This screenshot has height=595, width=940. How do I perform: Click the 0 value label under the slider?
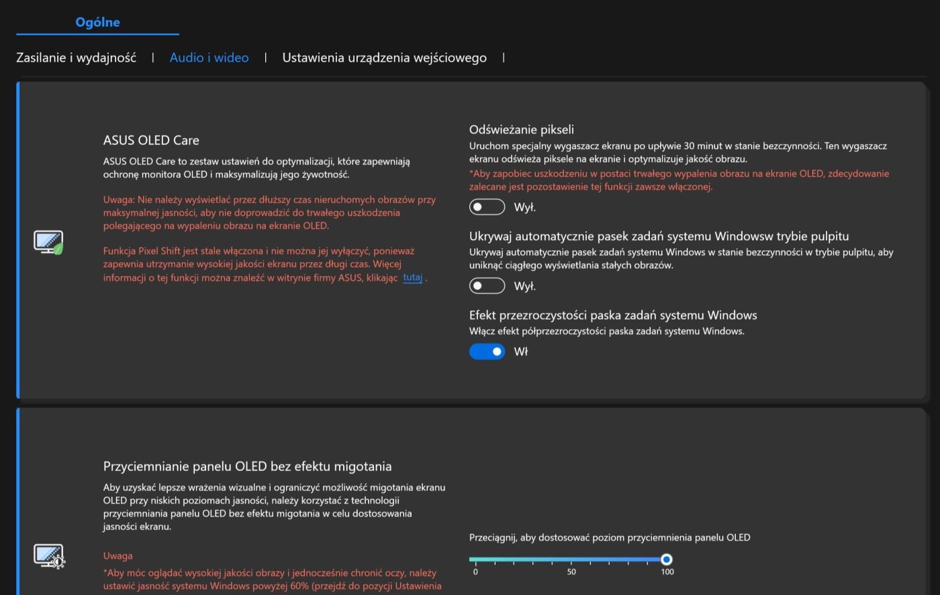475,572
